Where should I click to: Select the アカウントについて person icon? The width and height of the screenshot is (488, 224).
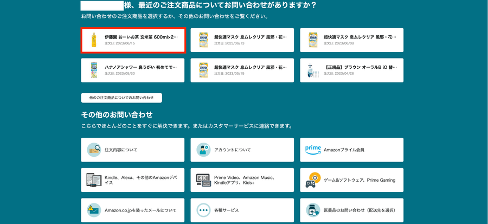click(203, 150)
